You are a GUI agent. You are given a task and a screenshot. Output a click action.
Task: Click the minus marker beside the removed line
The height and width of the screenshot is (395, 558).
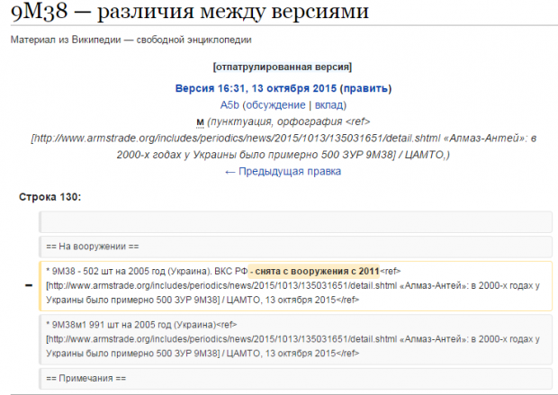click(x=30, y=286)
